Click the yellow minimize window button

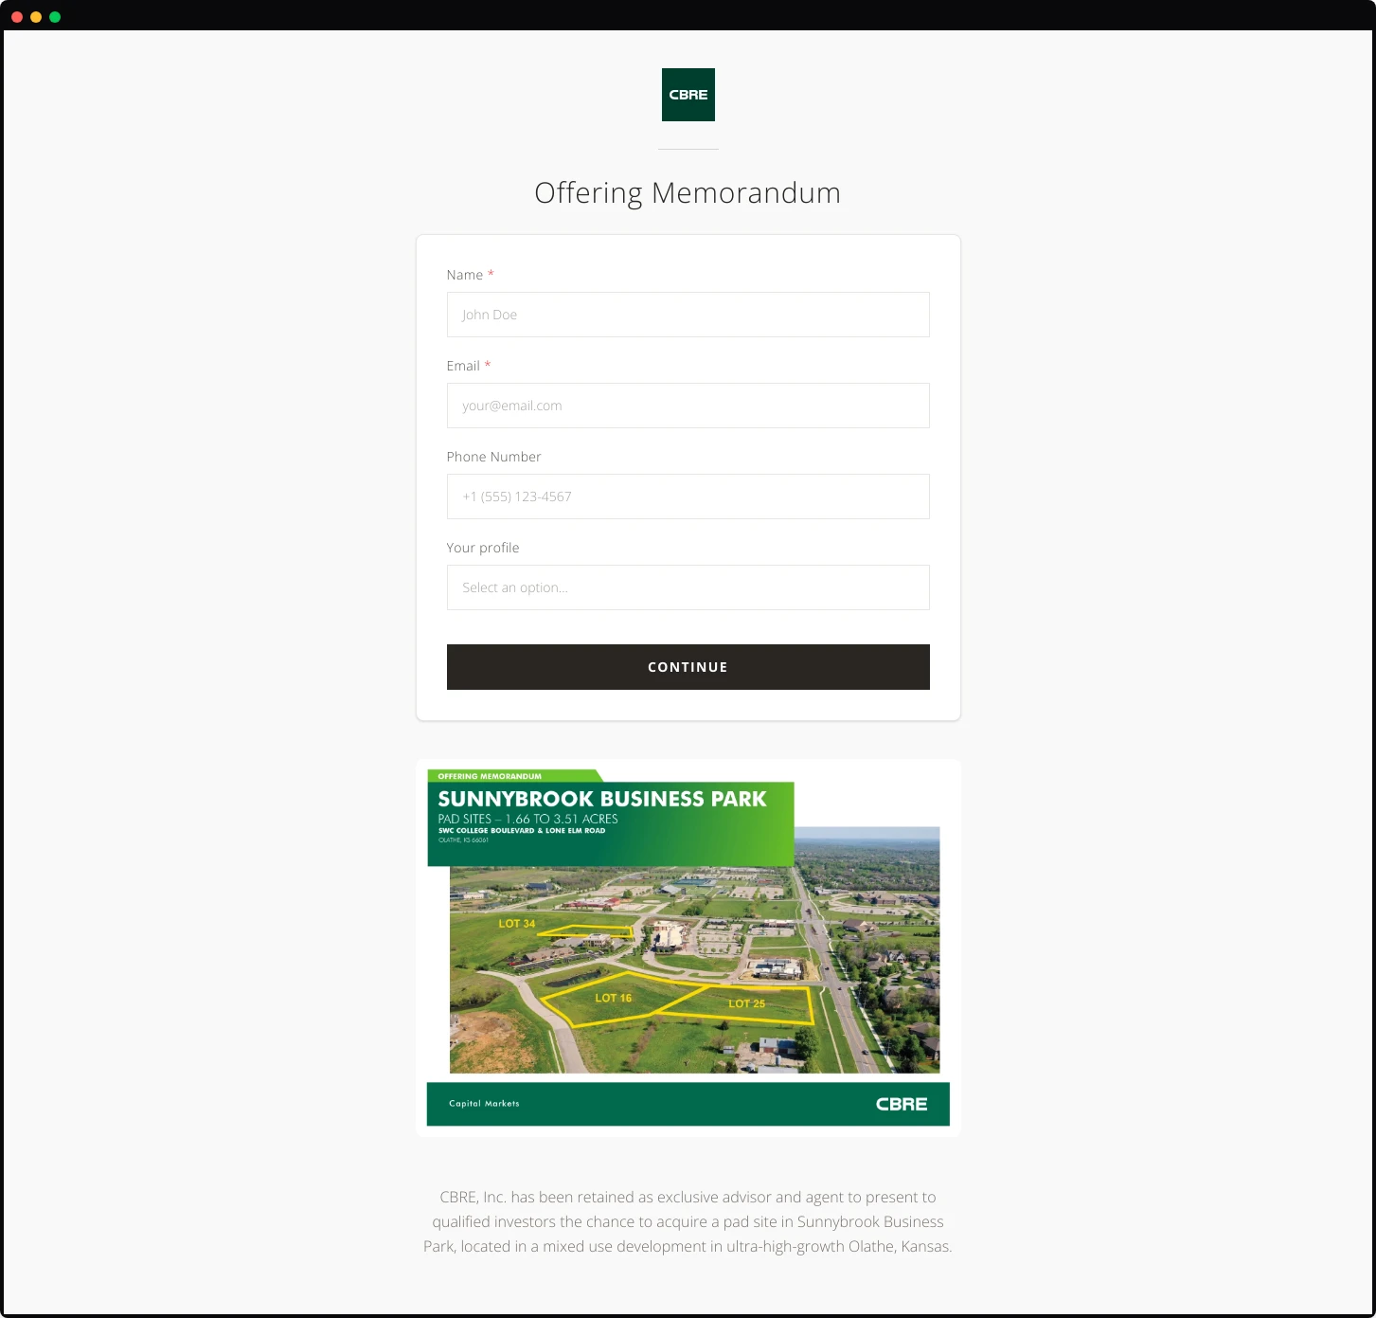coord(36,17)
